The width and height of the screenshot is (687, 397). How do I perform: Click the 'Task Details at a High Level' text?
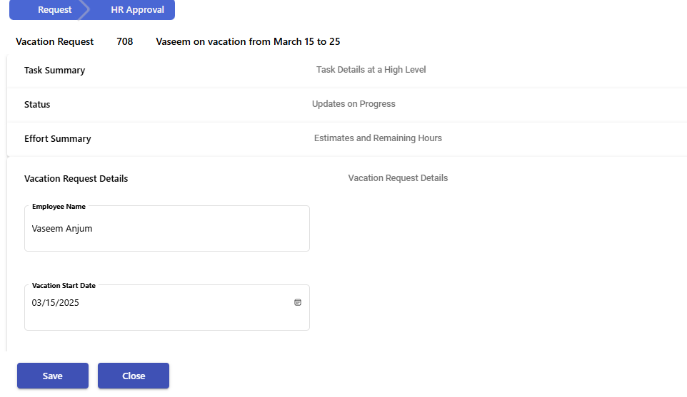(371, 70)
